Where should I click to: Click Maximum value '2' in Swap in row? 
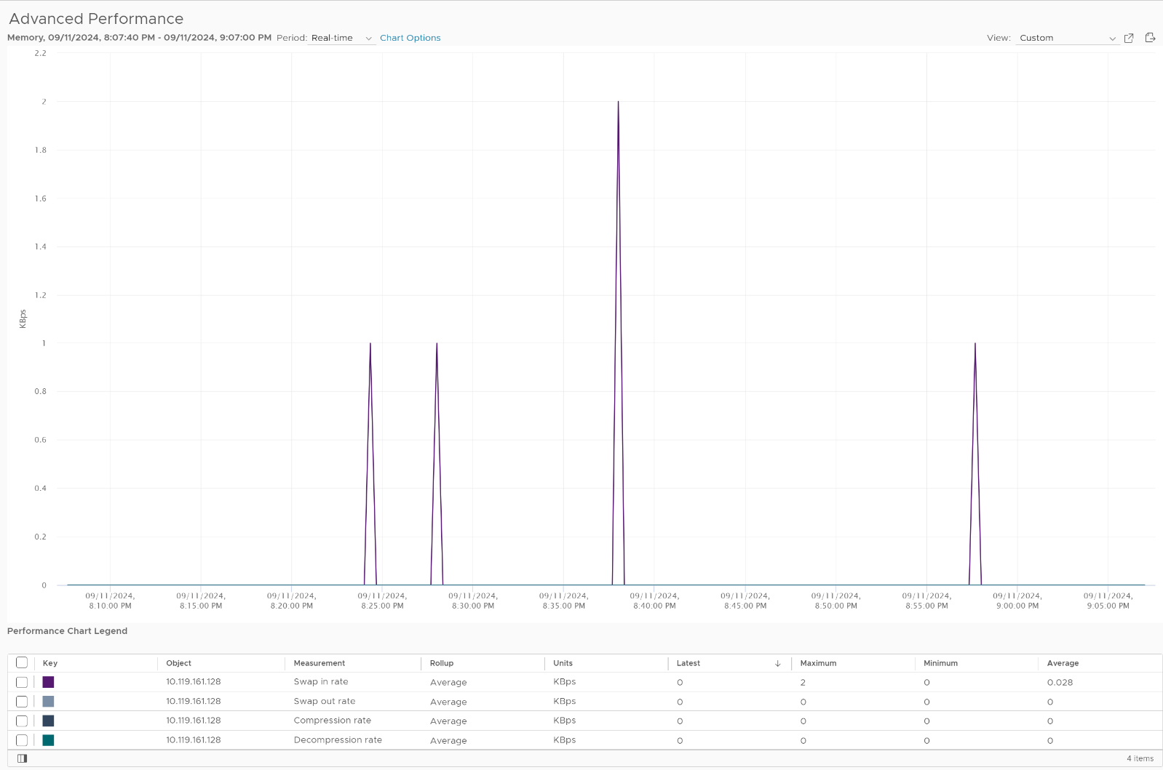coord(803,683)
